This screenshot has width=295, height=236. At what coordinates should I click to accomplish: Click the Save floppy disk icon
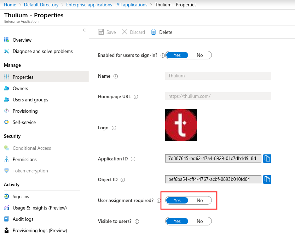pyautogui.click(x=101, y=32)
